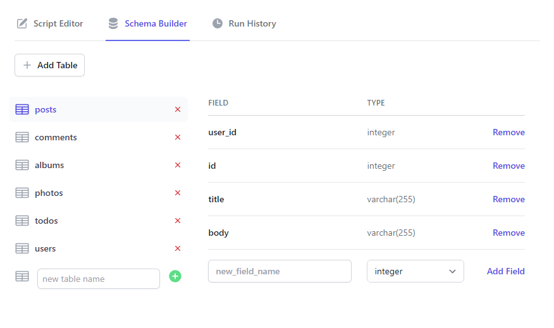Click the red X next to photos
554x328 pixels.
(178, 193)
